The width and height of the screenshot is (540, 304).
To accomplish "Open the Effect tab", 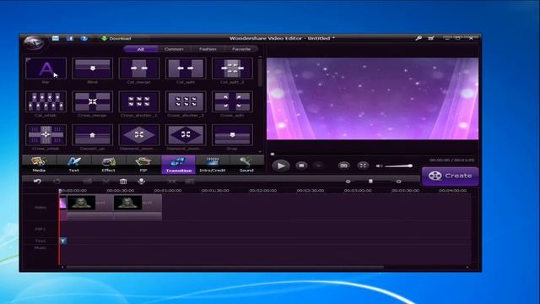I will click(109, 165).
